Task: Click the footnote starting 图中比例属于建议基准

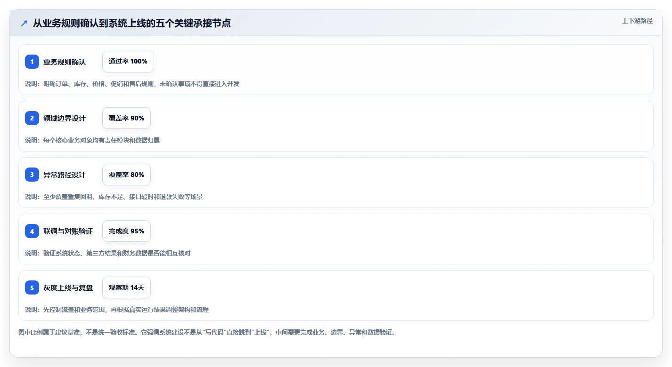Action: 207,332
